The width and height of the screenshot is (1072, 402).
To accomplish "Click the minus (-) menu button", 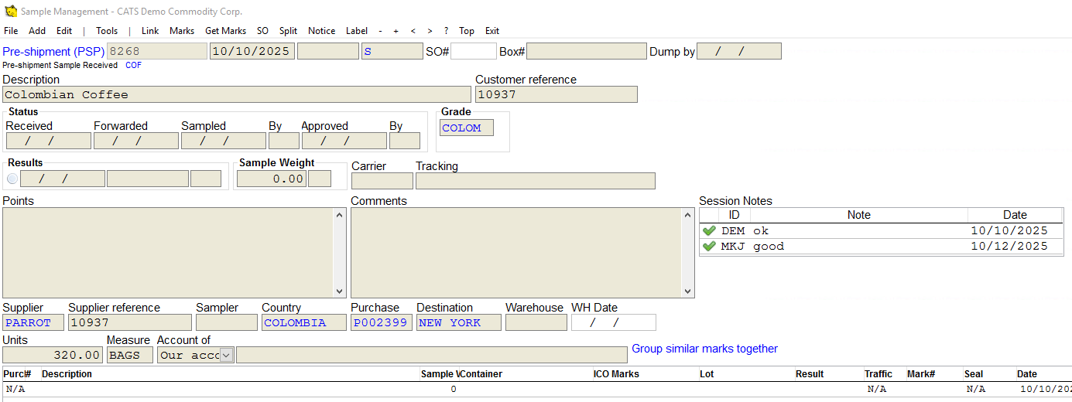I will (x=380, y=31).
